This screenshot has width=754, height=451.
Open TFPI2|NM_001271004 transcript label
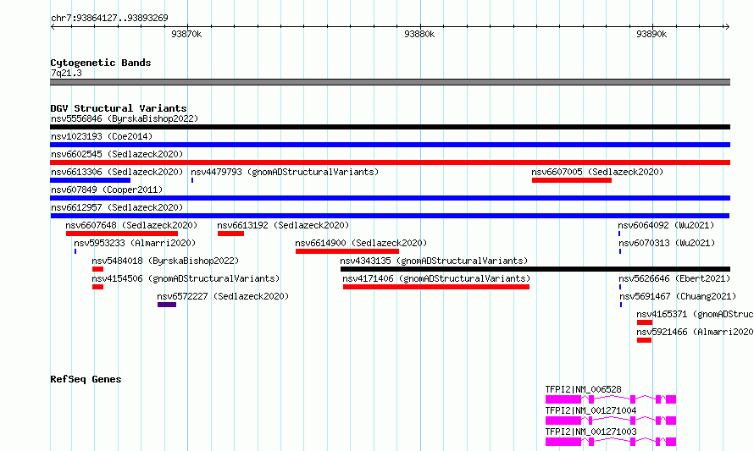590,410
